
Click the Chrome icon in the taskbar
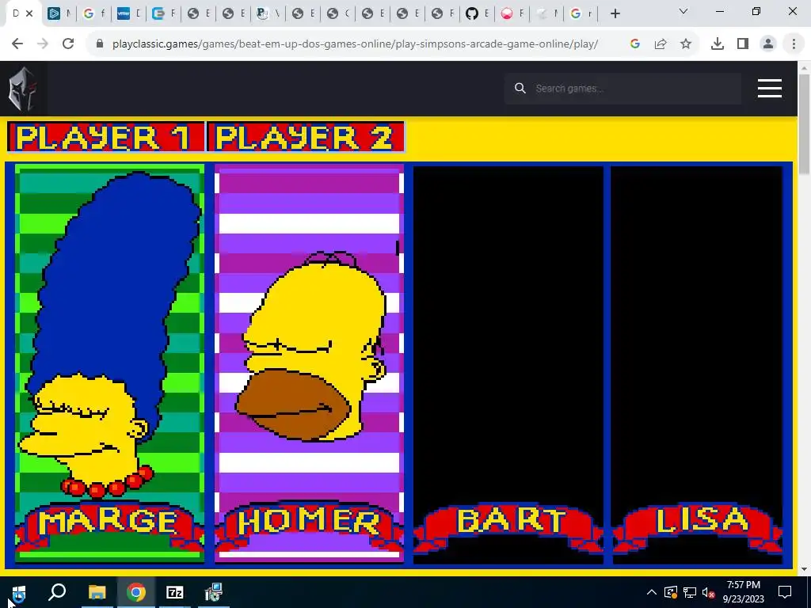tap(136, 592)
